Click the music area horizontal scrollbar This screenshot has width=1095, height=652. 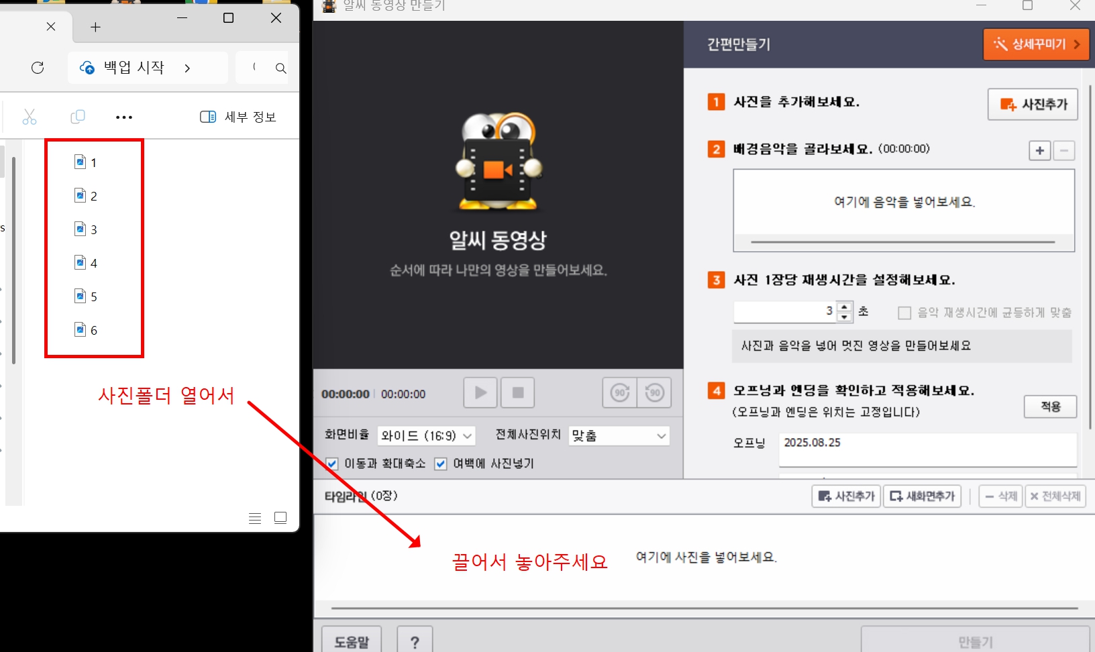pos(903,242)
